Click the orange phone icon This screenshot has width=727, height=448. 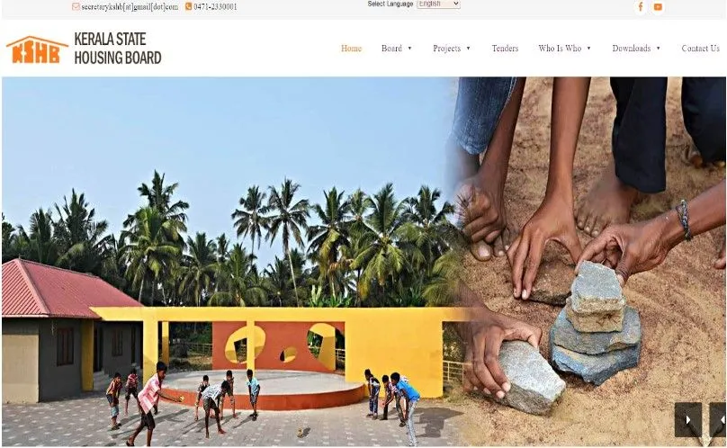click(188, 6)
